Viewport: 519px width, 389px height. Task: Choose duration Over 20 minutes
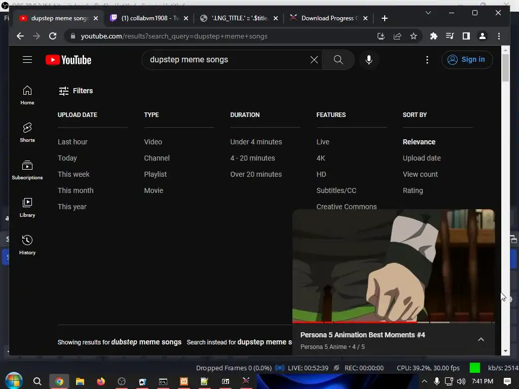coord(256,174)
